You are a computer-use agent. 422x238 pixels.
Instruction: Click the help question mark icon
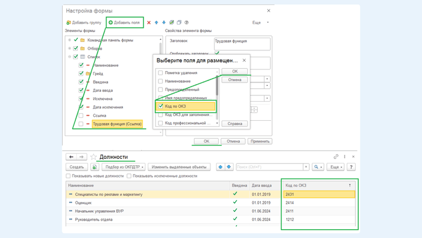(x=187, y=22)
